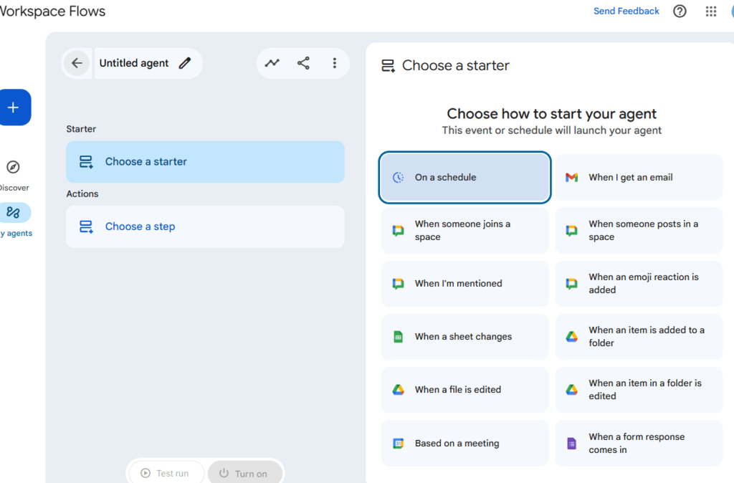734x483 pixels.
Task: Select Choose a starter step
Action: click(205, 162)
